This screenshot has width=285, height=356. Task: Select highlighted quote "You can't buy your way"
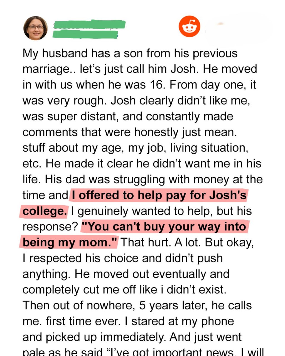(x=164, y=227)
